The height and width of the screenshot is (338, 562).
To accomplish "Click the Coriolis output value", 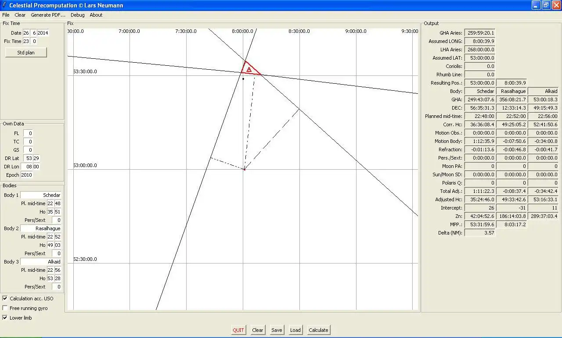I will pos(480,66).
